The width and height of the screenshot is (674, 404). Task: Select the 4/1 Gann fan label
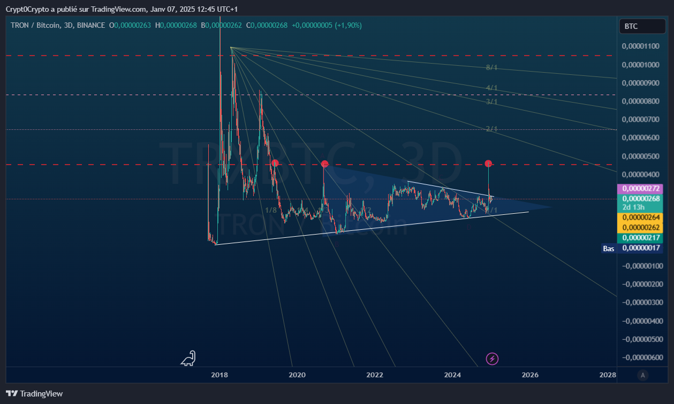click(492, 88)
